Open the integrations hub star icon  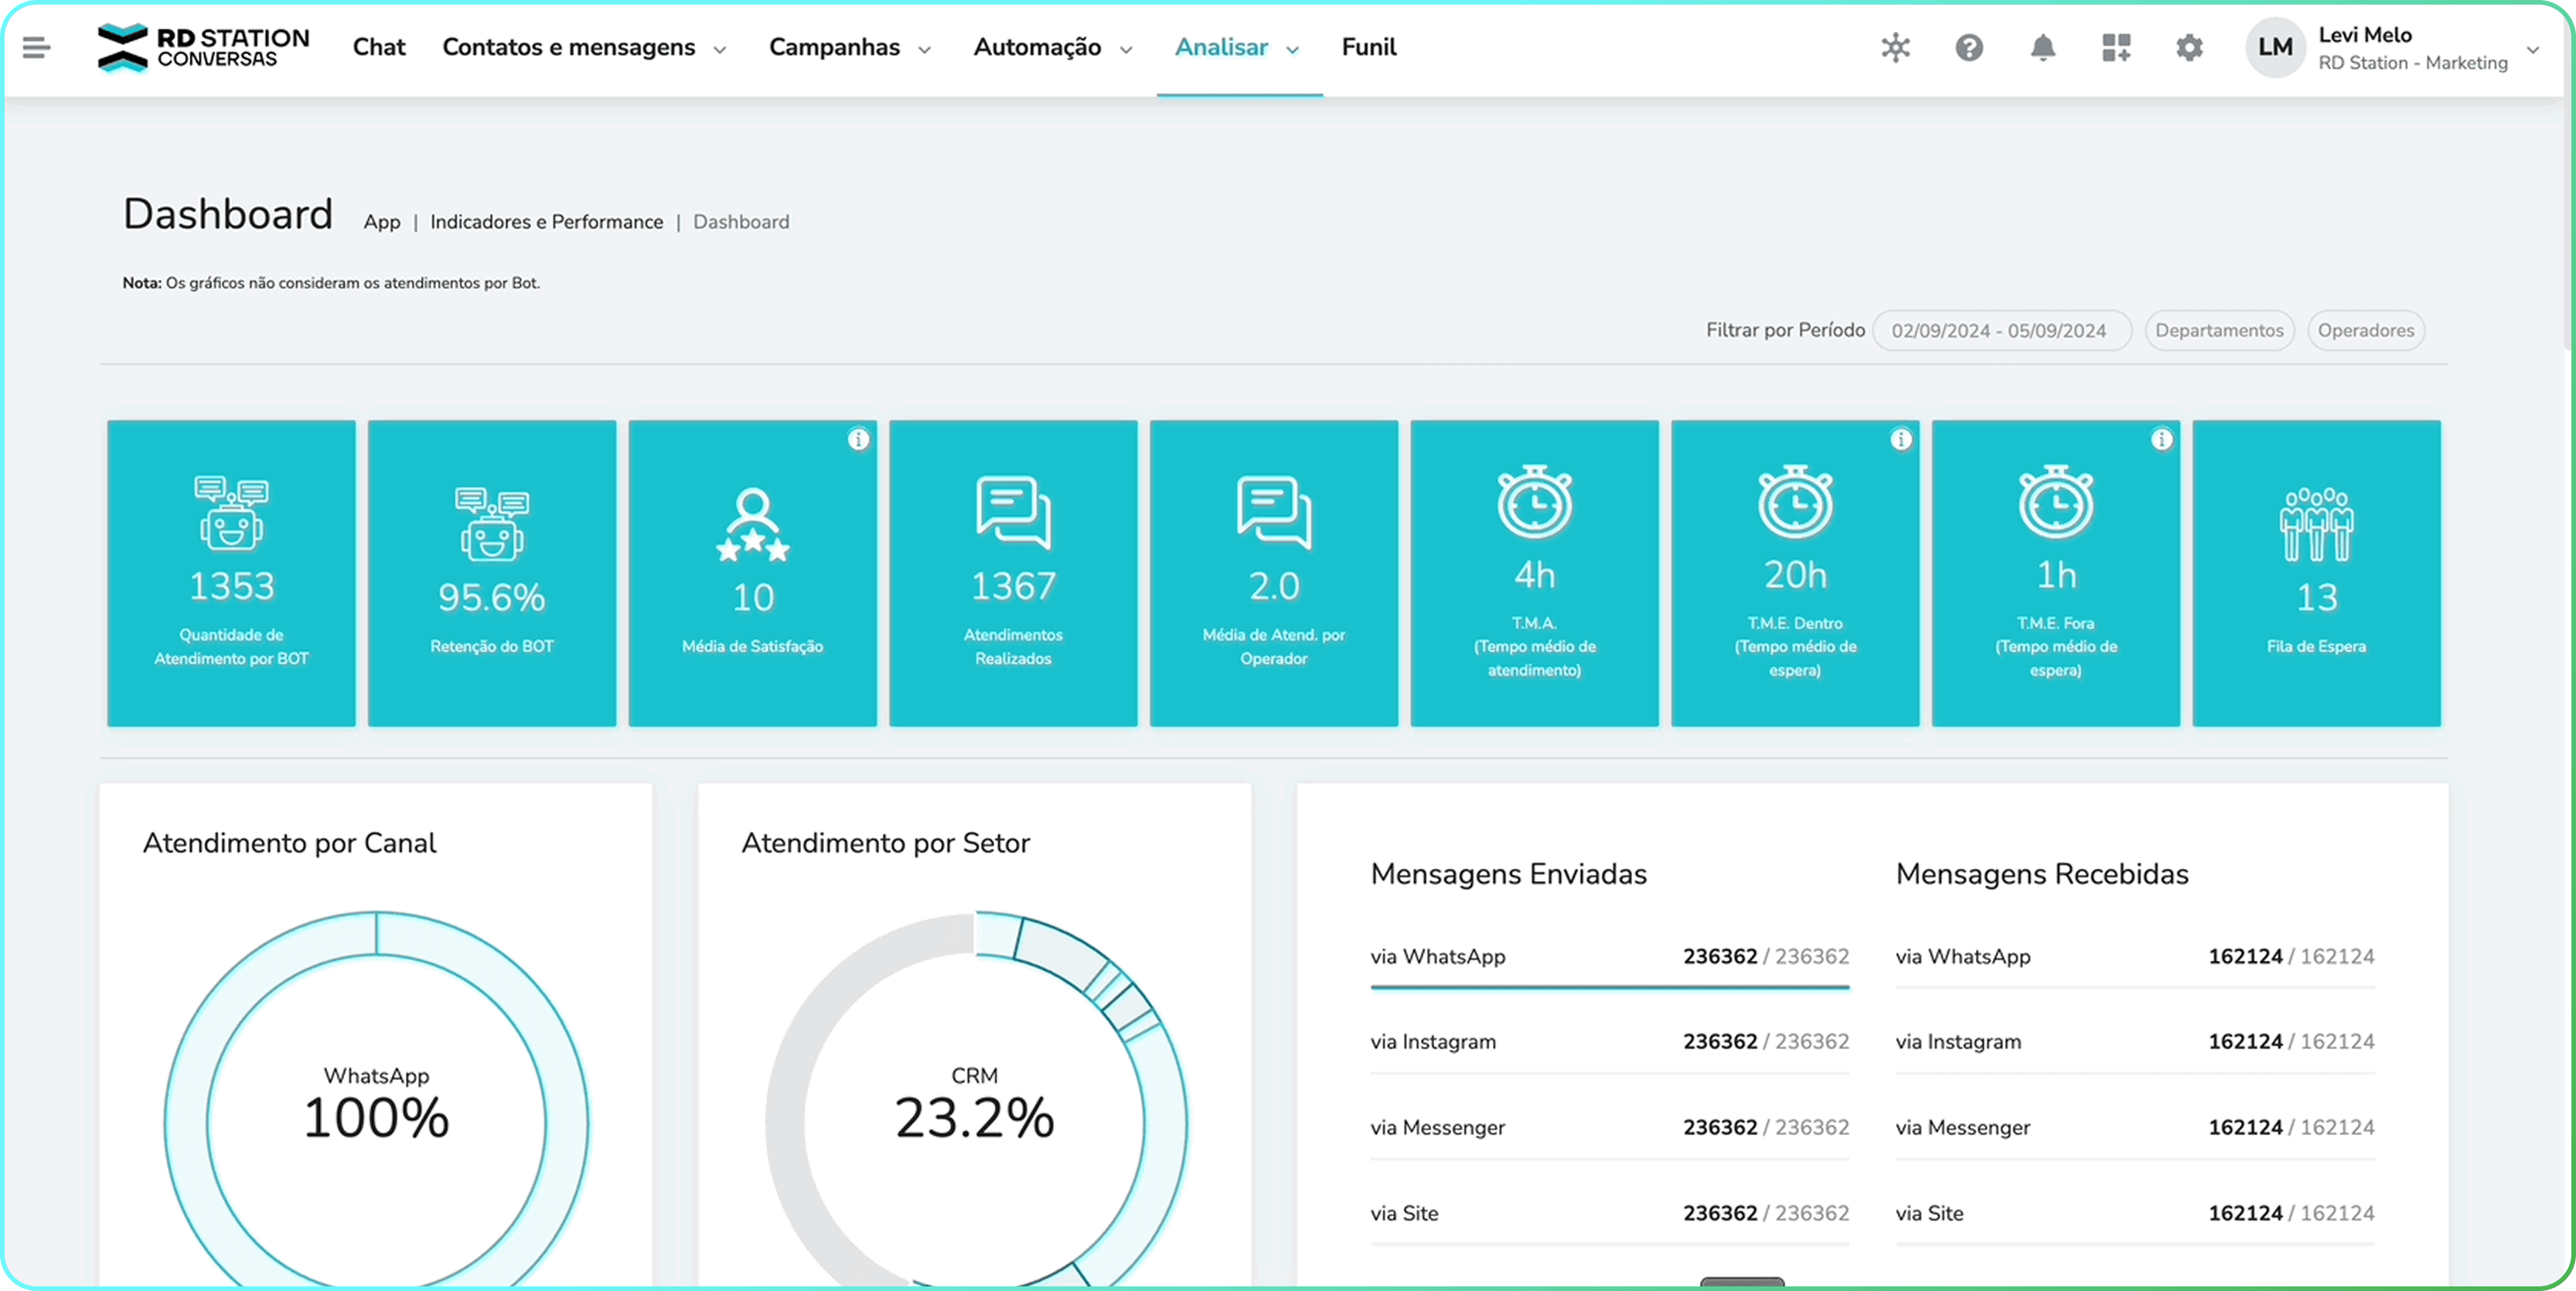click(x=1895, y=47)
